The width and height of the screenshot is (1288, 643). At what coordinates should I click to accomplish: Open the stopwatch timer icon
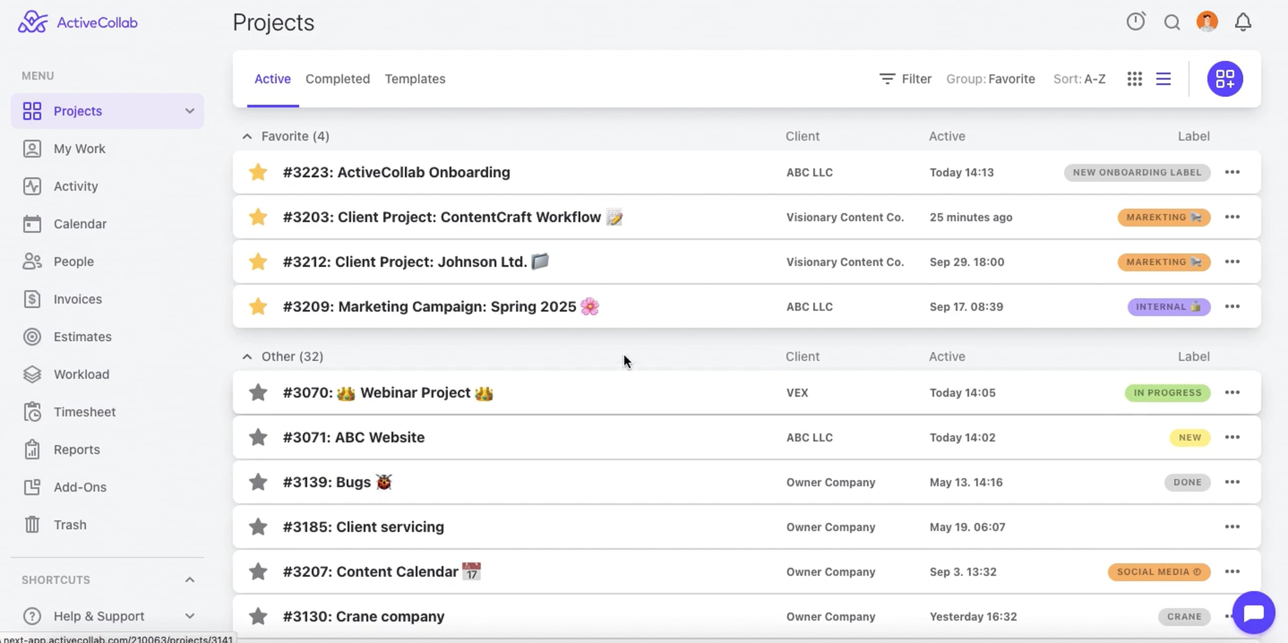[1136, 21]
